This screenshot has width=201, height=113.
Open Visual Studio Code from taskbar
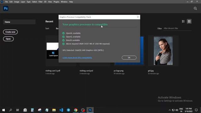point(61,110)
